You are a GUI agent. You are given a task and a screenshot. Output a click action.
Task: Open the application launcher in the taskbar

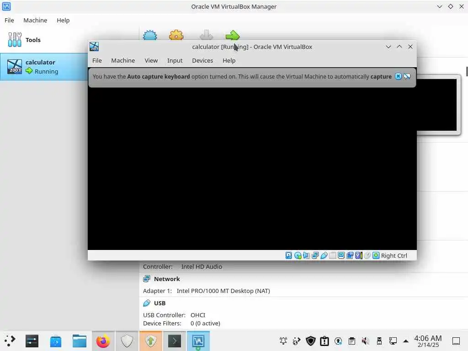pos(10,341)
